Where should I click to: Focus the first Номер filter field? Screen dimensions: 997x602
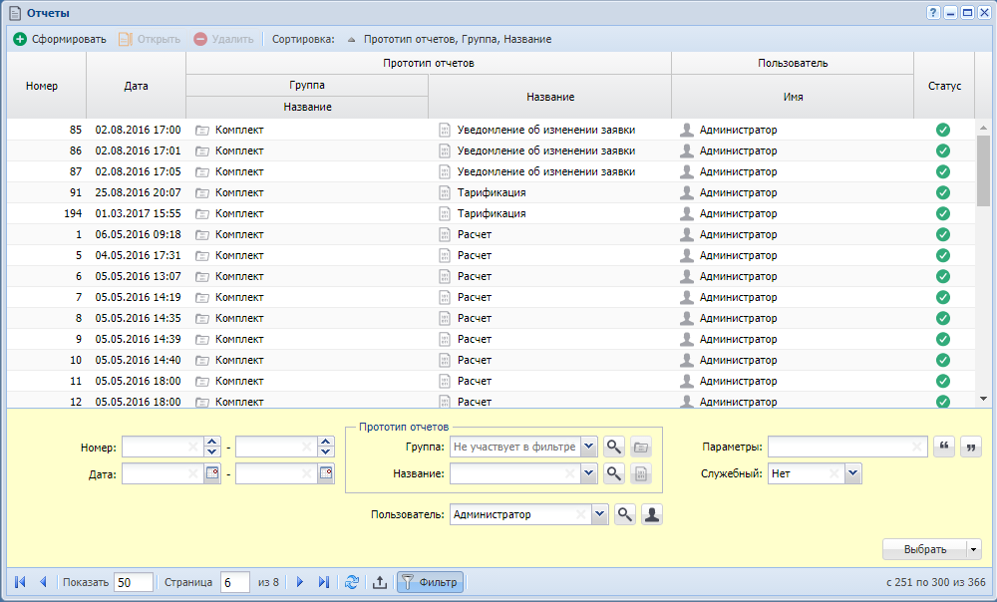click(x=163, y=447)
